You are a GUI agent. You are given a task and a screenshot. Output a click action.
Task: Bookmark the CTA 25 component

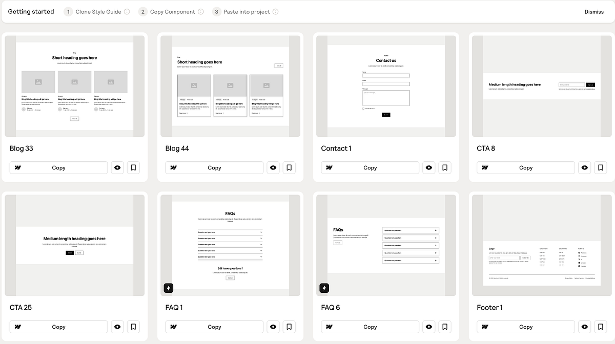tap(133, 327)
